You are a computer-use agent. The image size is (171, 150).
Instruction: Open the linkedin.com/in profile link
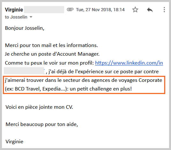[129, 63]
